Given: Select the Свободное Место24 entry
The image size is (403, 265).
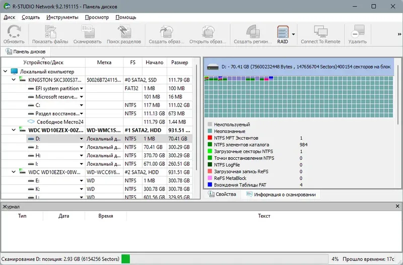Looking at the screenshot, I should pyautogui.click(x=97, y=122).
